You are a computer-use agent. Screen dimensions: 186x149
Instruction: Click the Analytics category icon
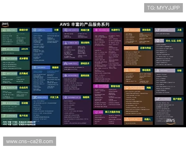4,30
